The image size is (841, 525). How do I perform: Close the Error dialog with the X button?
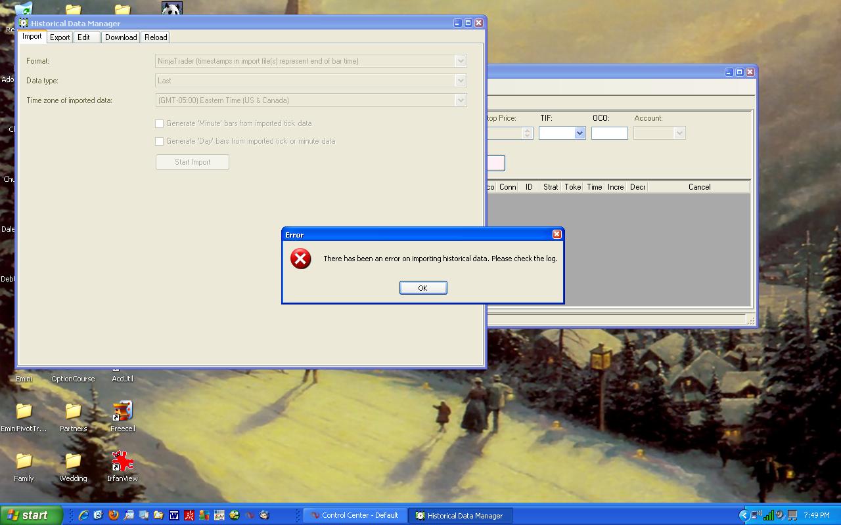(x=557, y=234)
